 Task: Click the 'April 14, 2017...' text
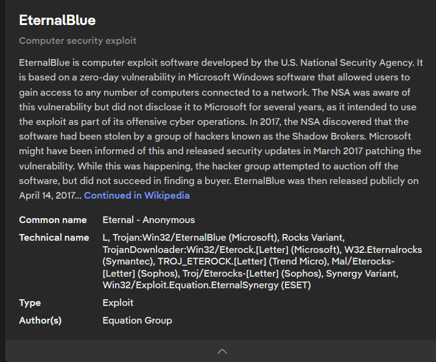pyautogui.click(x=50, y=196)
